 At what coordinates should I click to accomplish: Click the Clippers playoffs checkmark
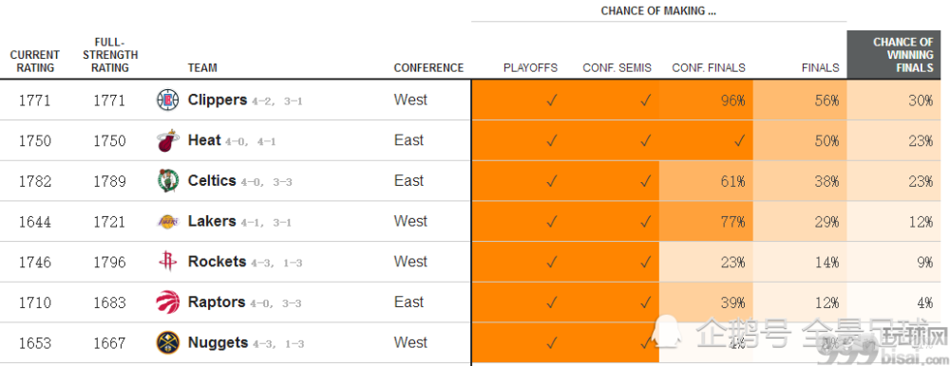click(551, 101)
